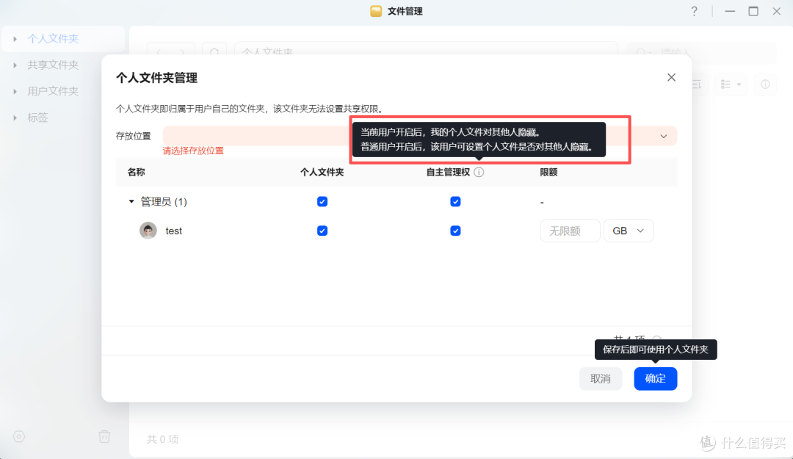Select 用户文件夹 in sidebar
Viewport: 793px width, 459px height.
pos(53,91)
